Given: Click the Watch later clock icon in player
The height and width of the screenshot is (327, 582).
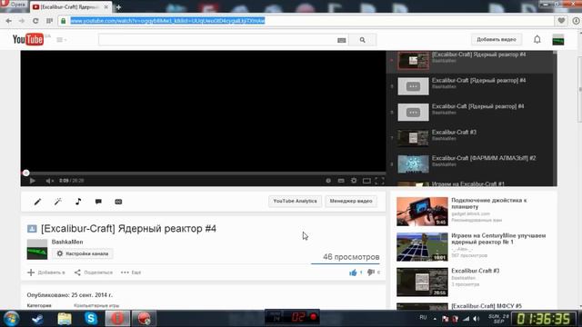Looking at the screenshot, I should pos(328,181).
